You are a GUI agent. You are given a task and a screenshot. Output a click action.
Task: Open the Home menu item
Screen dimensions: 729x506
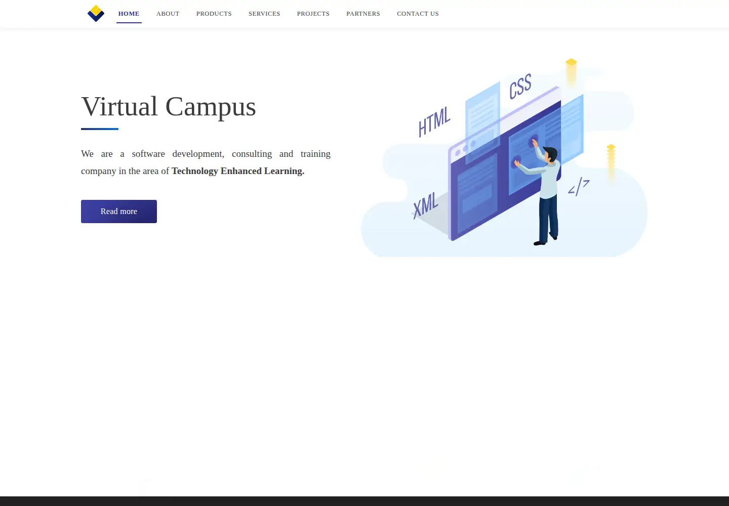(129, 14)
